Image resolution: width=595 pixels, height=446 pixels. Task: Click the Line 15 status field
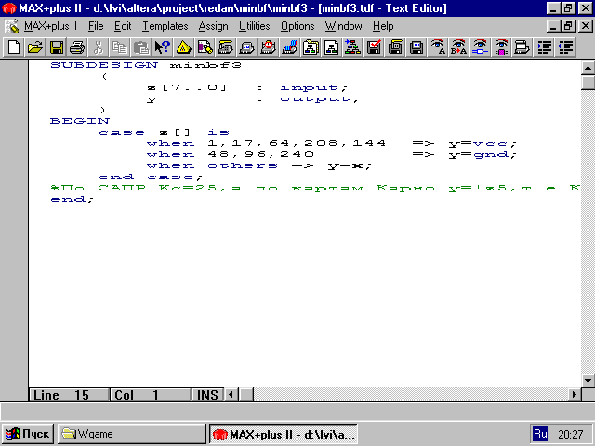69,395
